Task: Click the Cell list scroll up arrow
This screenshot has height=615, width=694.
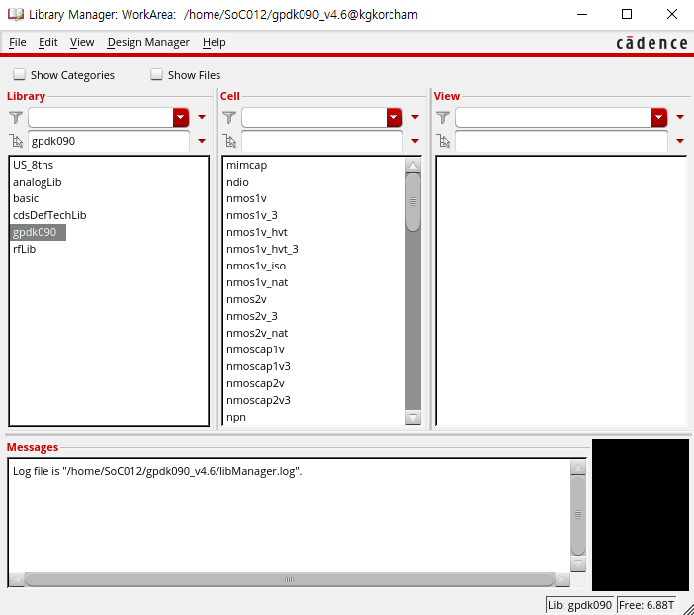Action: pyautogui.click(x=413, y=165)
